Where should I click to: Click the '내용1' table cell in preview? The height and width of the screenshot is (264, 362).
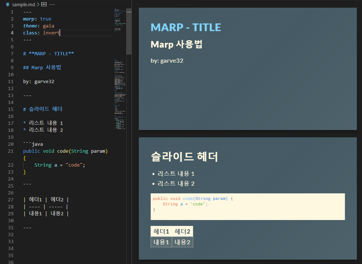161,242
